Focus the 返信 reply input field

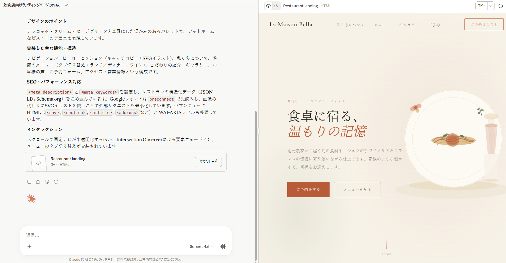coord(126,235)
